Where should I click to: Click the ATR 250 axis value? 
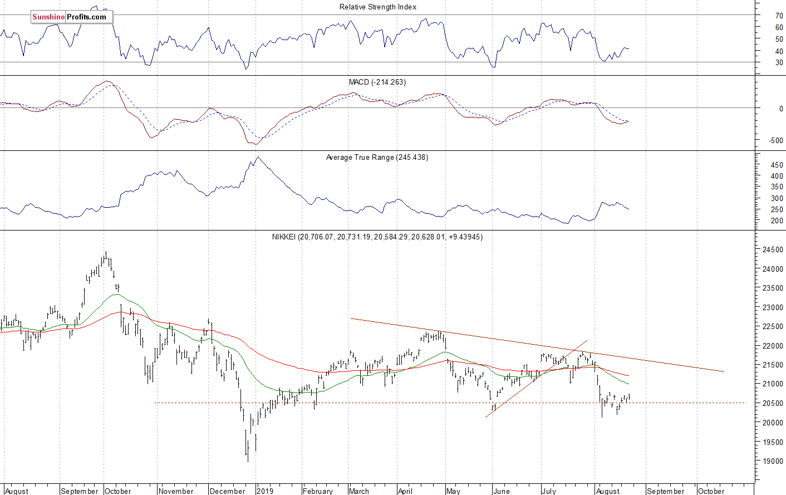click(x=777, y=210)
